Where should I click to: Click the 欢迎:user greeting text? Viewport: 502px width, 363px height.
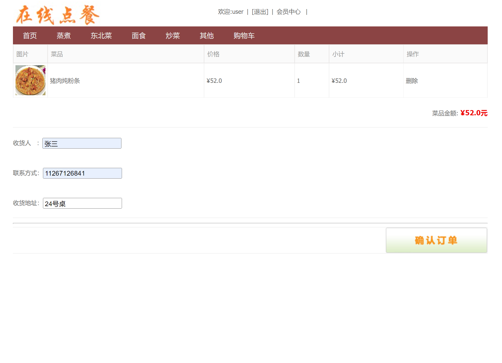(x=230, y=12)
